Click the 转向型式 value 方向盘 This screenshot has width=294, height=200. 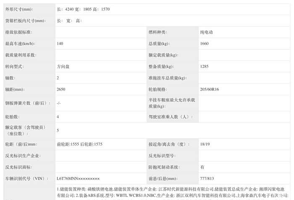click(63, 67)
